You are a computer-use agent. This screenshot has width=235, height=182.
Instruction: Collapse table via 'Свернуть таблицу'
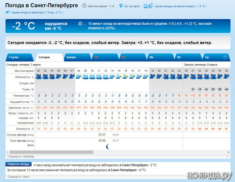pyautogui.click(x=21, y=156)
